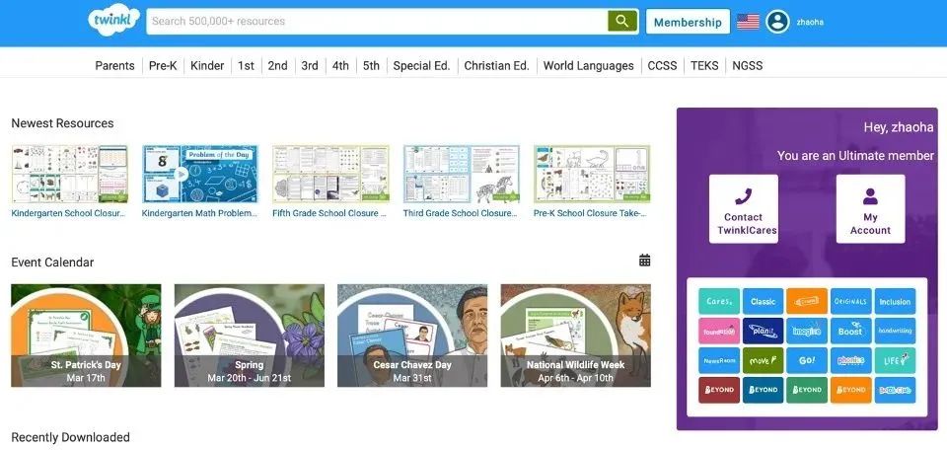
Task: Open the Go! tile
Action: coord(807,360)
